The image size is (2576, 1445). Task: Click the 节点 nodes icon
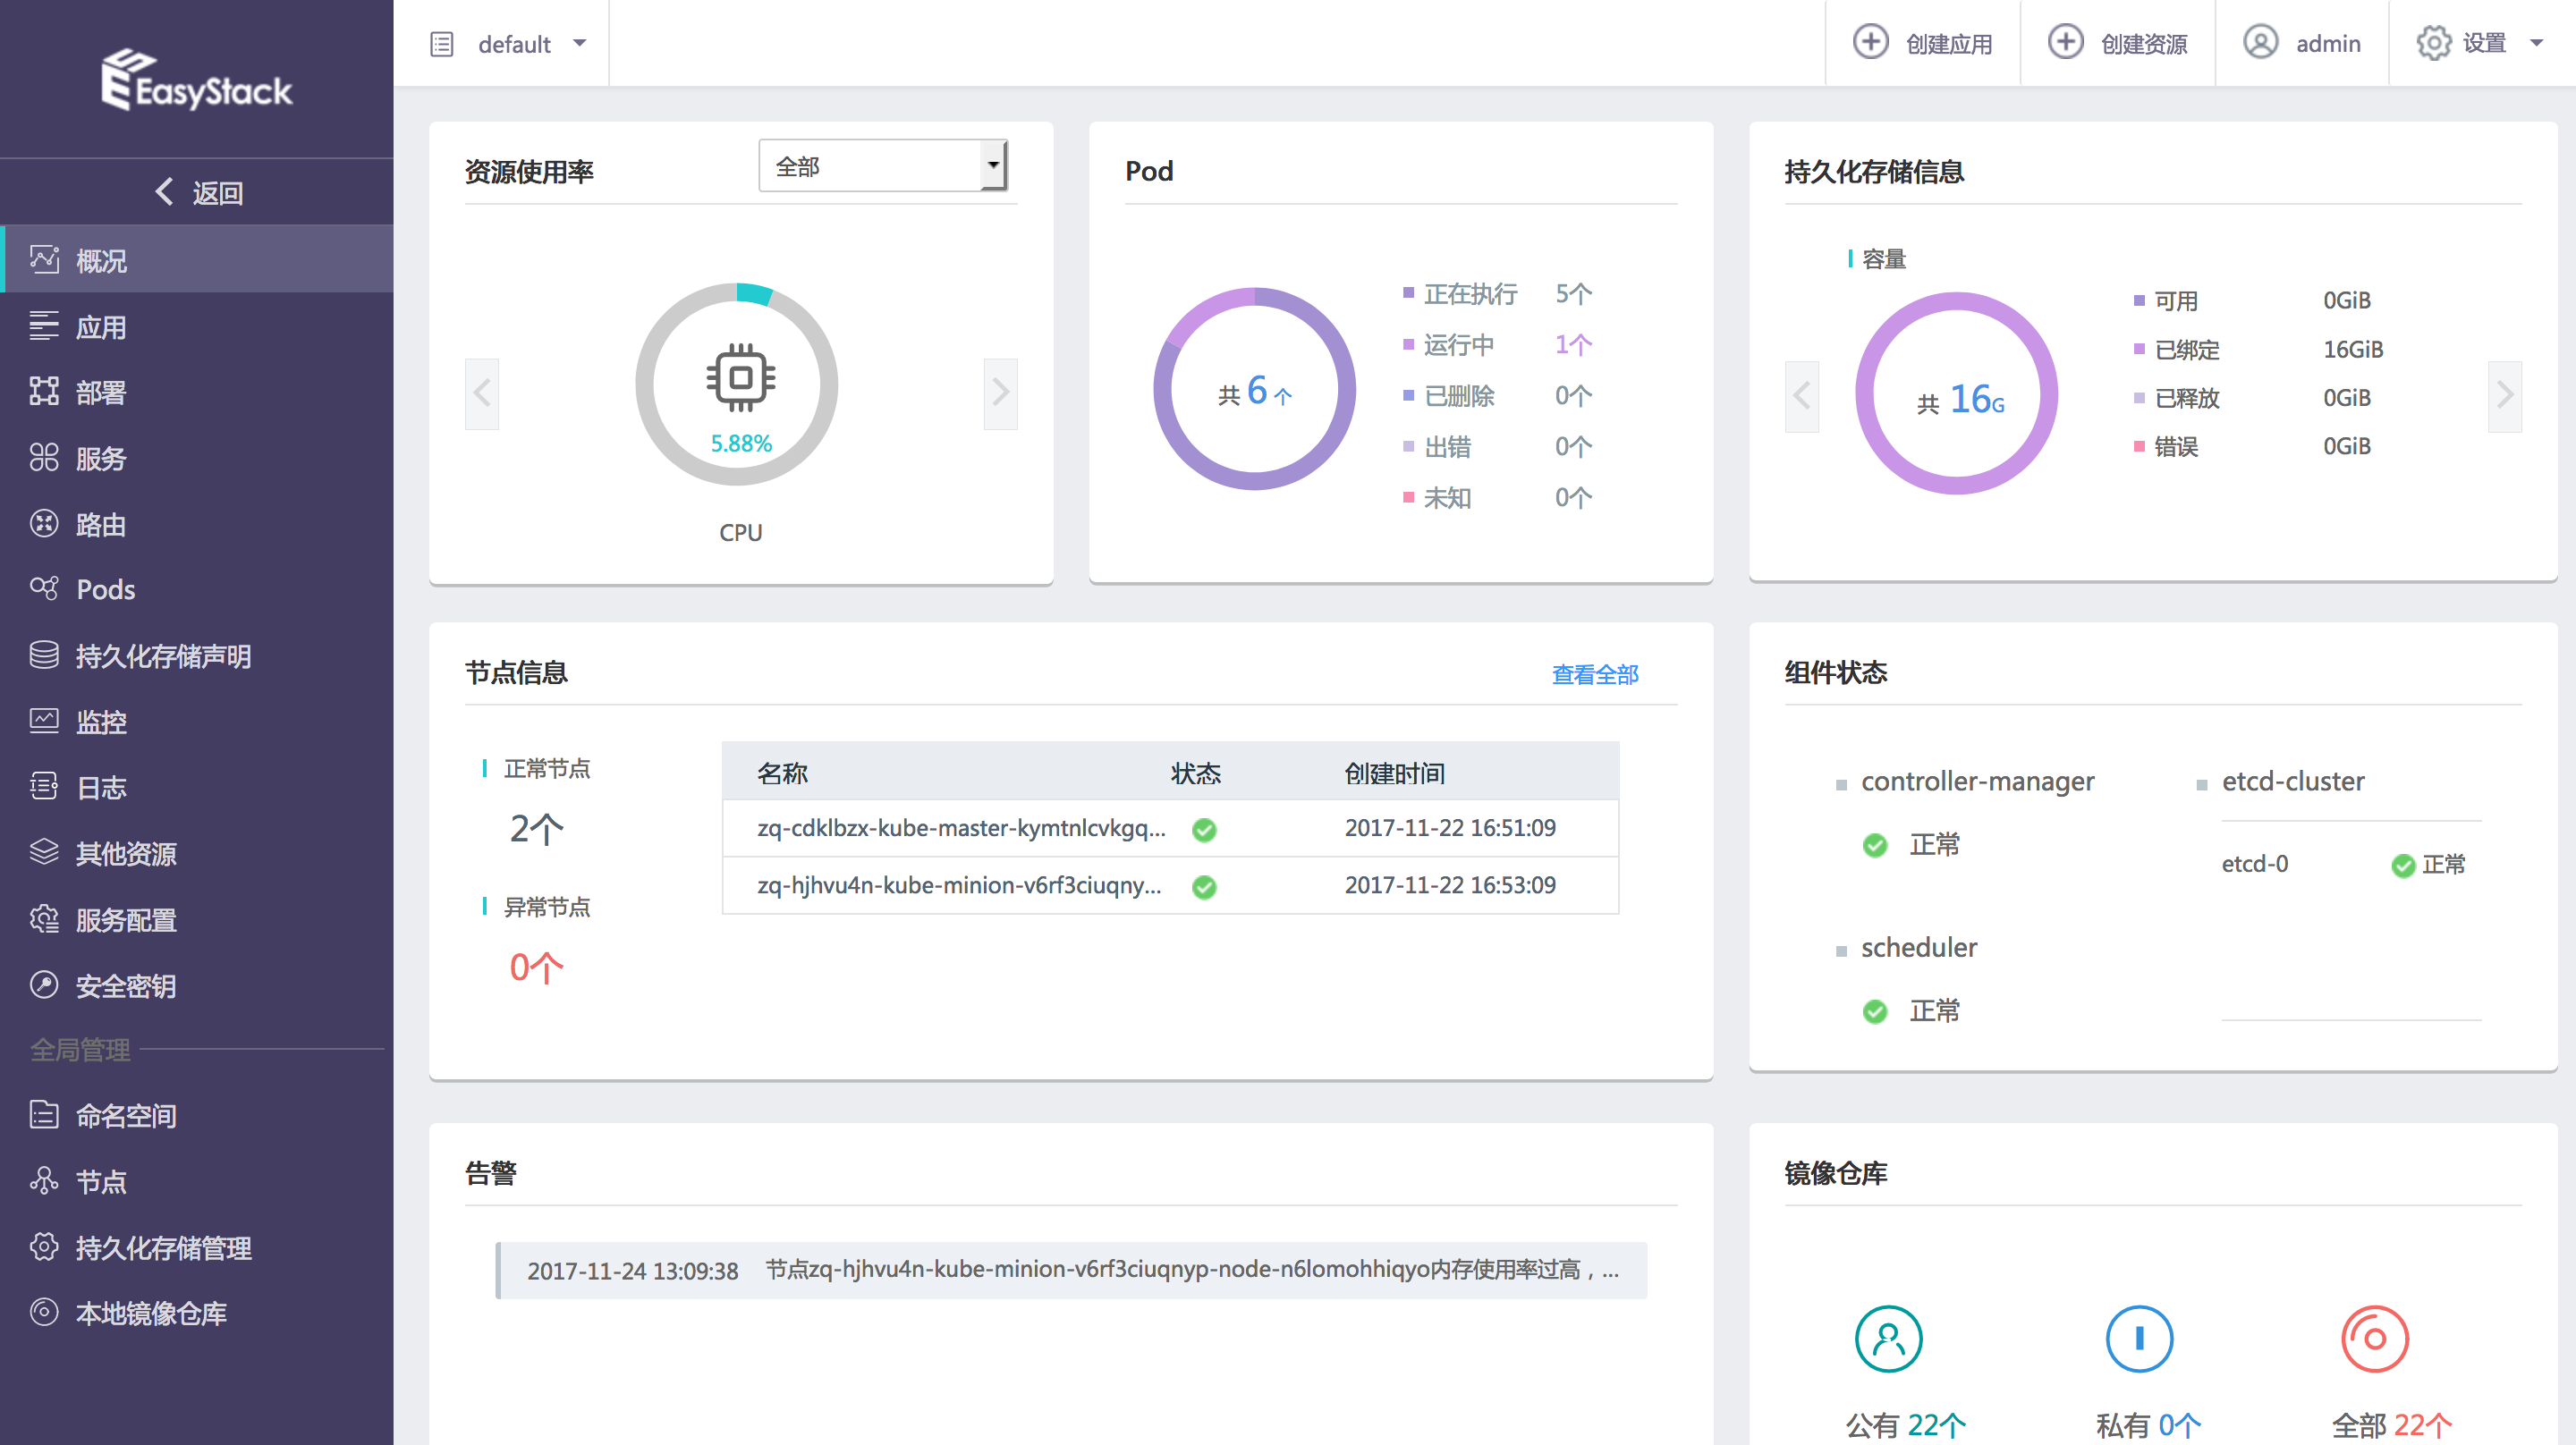point(44,1180)
